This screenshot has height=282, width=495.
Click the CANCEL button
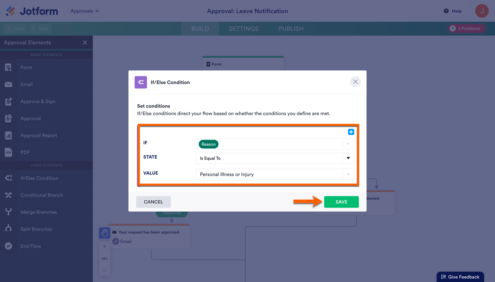pyautogui.click(x=153, y=202)
